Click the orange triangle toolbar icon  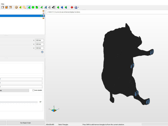click(20, 7)
